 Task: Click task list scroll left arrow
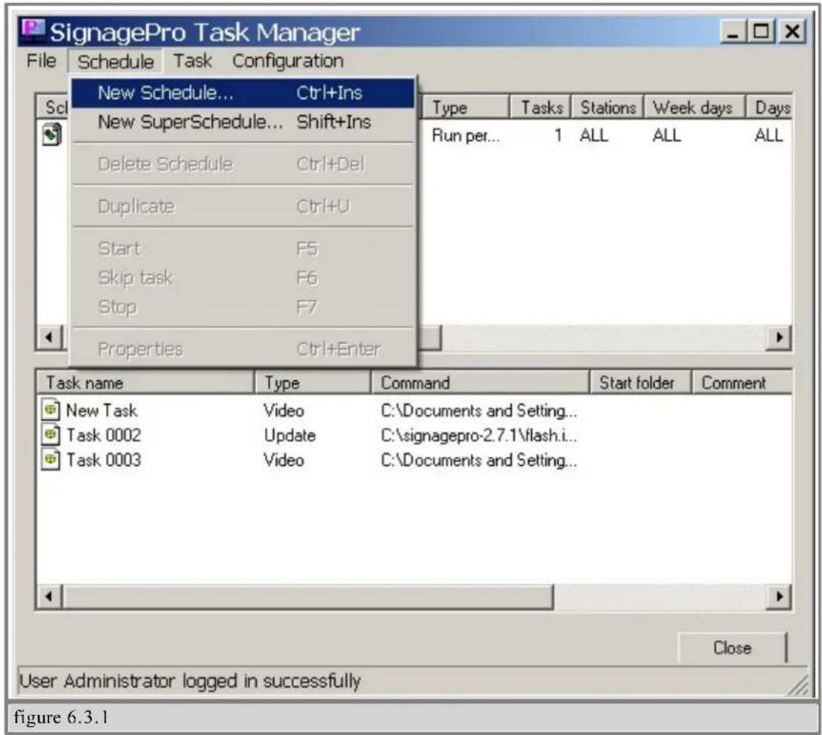50,597
